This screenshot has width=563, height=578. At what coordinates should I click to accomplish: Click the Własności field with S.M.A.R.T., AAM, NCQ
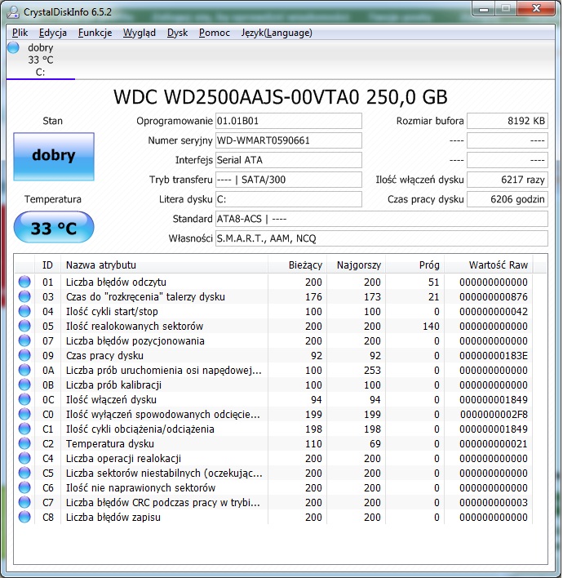click(381, 238)
